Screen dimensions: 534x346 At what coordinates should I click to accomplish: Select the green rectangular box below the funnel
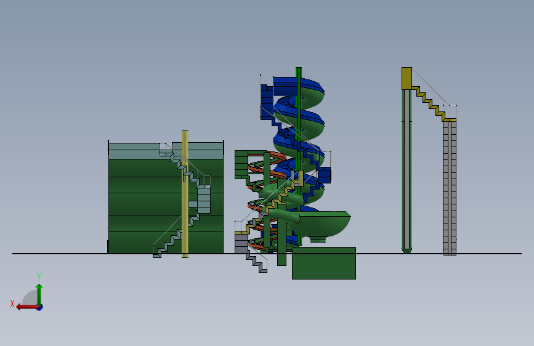click(x=324, y=264)
